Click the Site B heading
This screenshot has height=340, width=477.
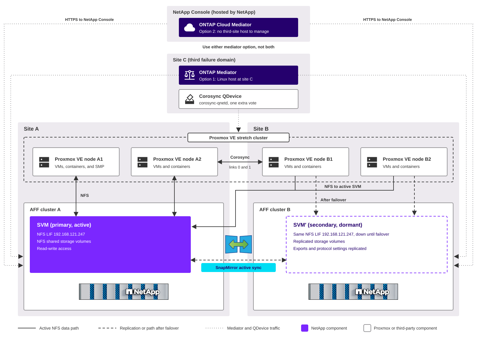pos(261,129)
